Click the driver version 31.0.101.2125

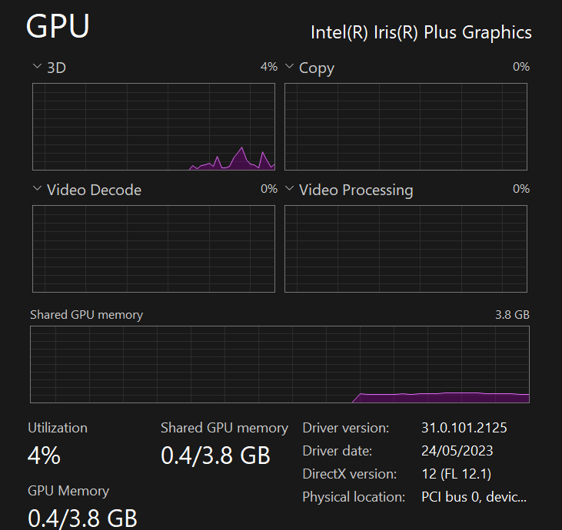coord(464,428)
